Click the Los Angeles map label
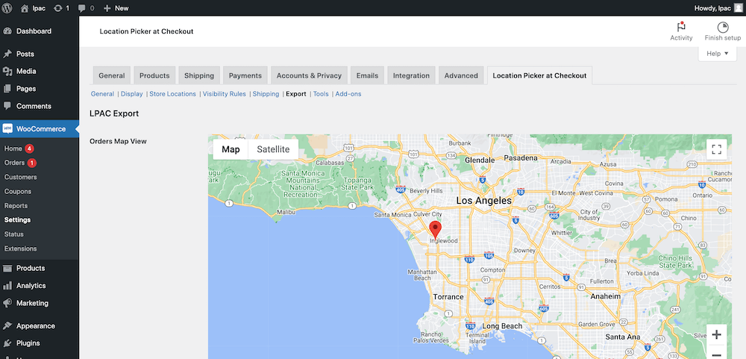This screenshot has width=746, height=359. (x=484, y=201)
